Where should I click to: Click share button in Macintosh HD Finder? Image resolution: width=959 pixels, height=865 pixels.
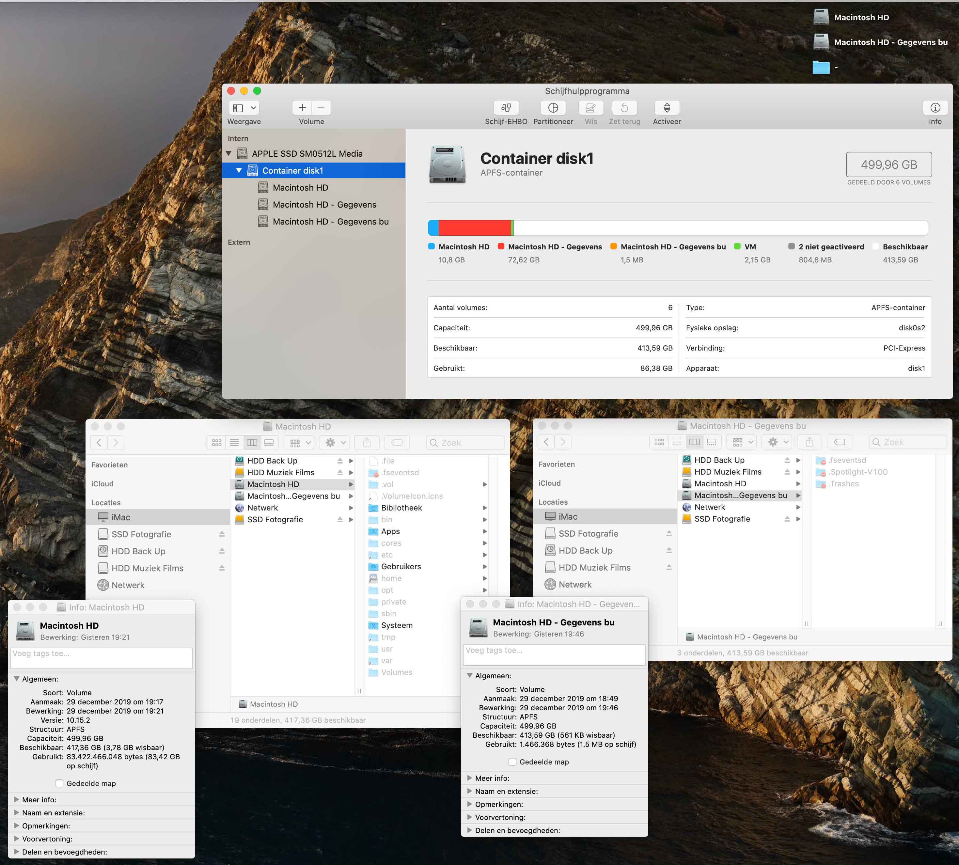[x=367, y=443]
